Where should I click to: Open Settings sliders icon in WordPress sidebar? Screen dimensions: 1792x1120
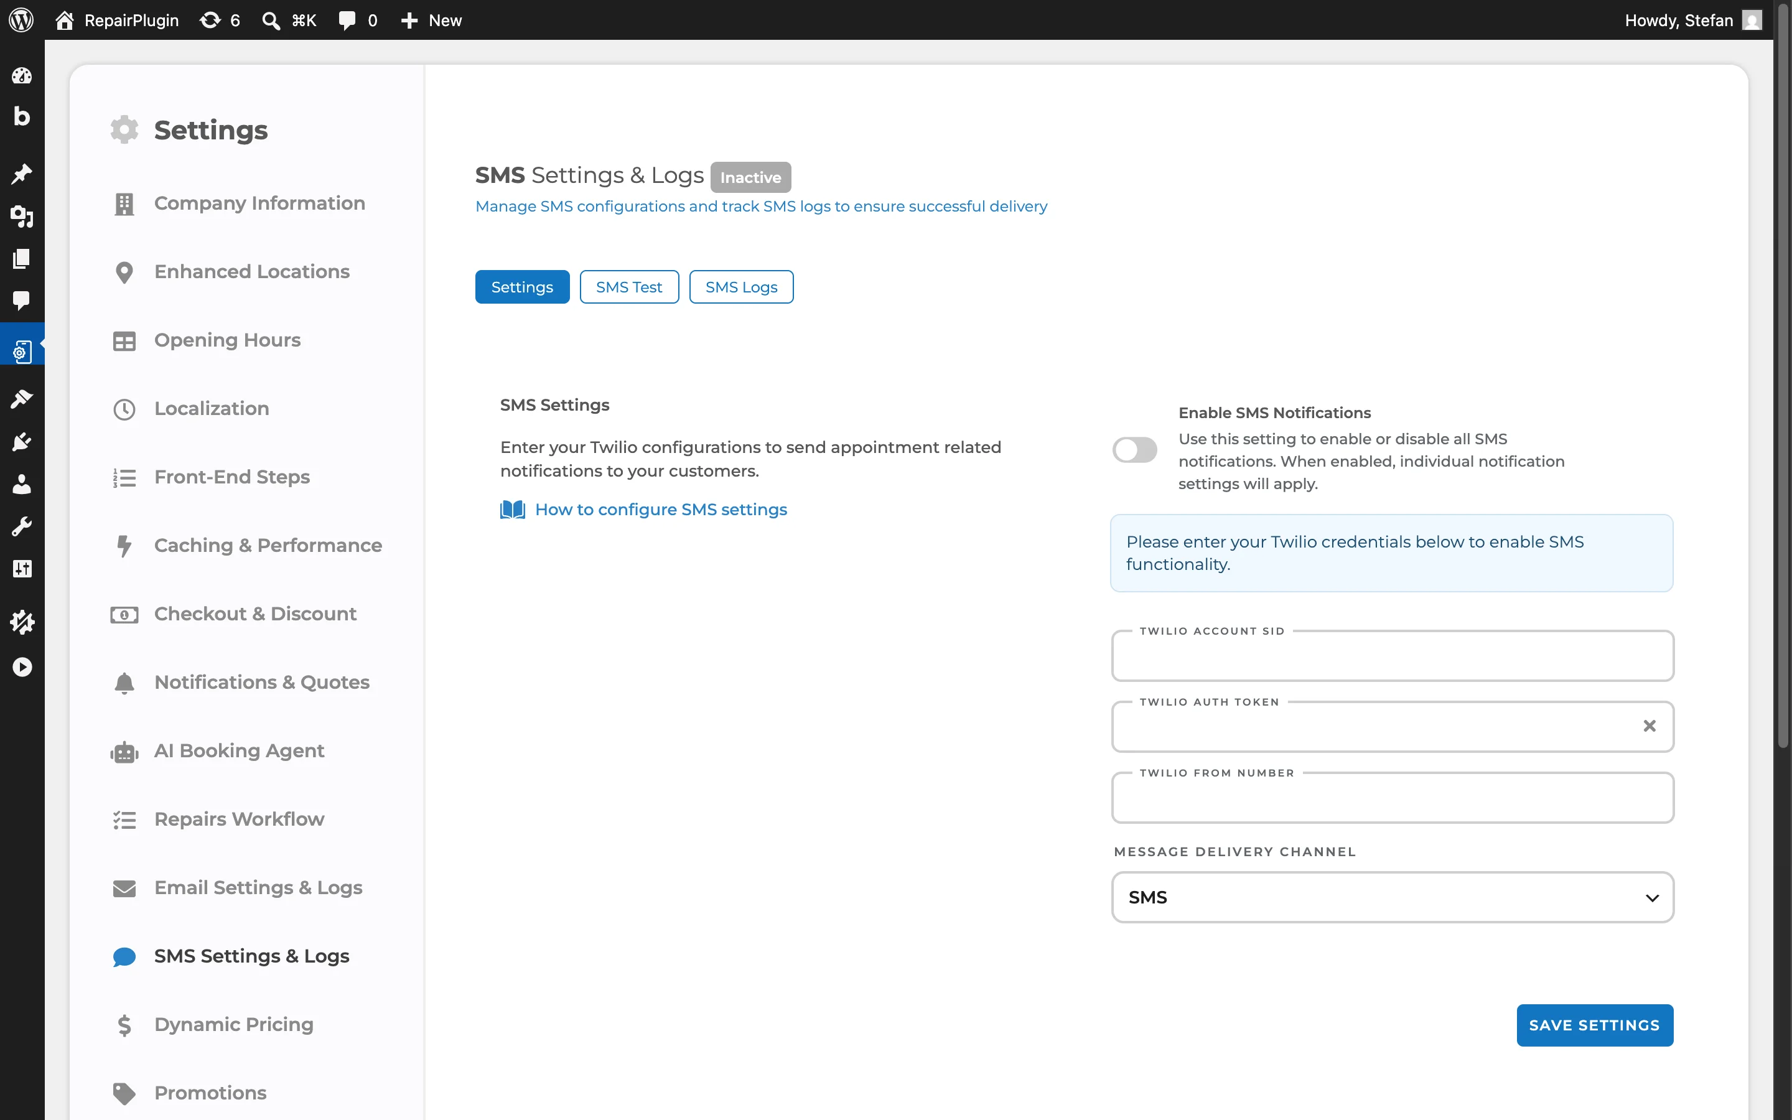click(x=22, y=569)
